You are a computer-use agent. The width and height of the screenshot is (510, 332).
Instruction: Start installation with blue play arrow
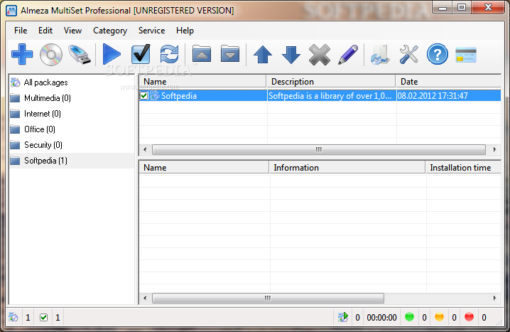[x=112, y=54]
